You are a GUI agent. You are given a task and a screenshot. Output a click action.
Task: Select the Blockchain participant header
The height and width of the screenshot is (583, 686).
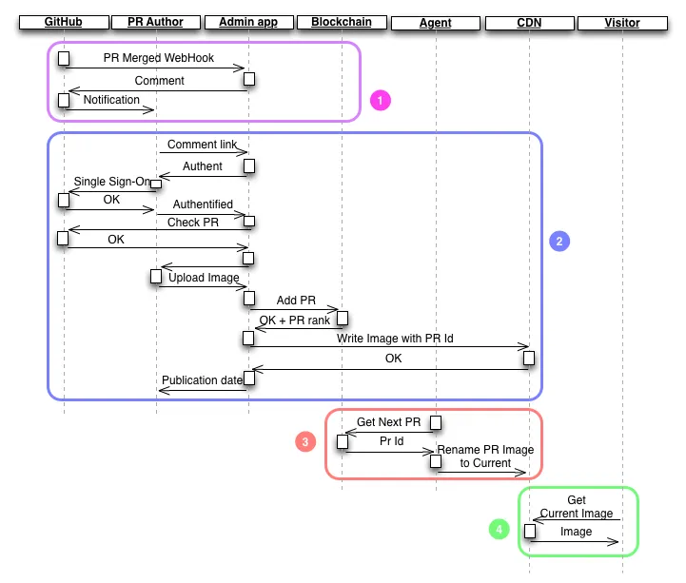point(342,22)
